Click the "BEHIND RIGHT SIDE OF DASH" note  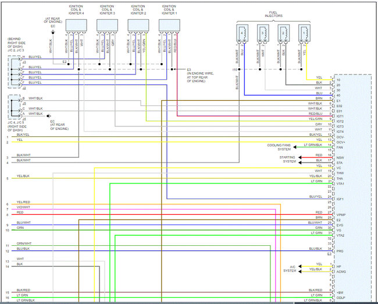[x=16, y=43]
